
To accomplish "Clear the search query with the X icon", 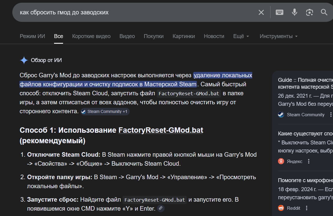I will [x=261, y=12].
